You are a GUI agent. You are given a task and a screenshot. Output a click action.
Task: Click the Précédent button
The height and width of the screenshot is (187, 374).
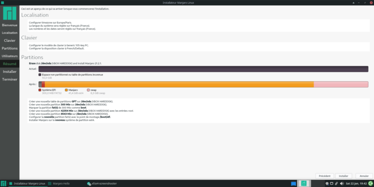point(324,176)
